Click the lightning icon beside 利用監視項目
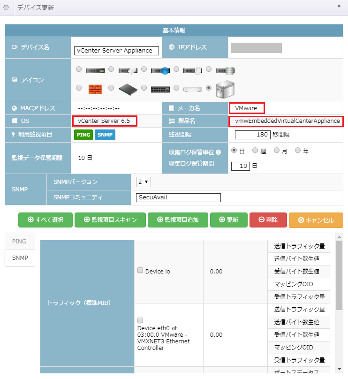The height and width of the screenshot is (379, 348). pyautogui.click(x=13, y=135)
